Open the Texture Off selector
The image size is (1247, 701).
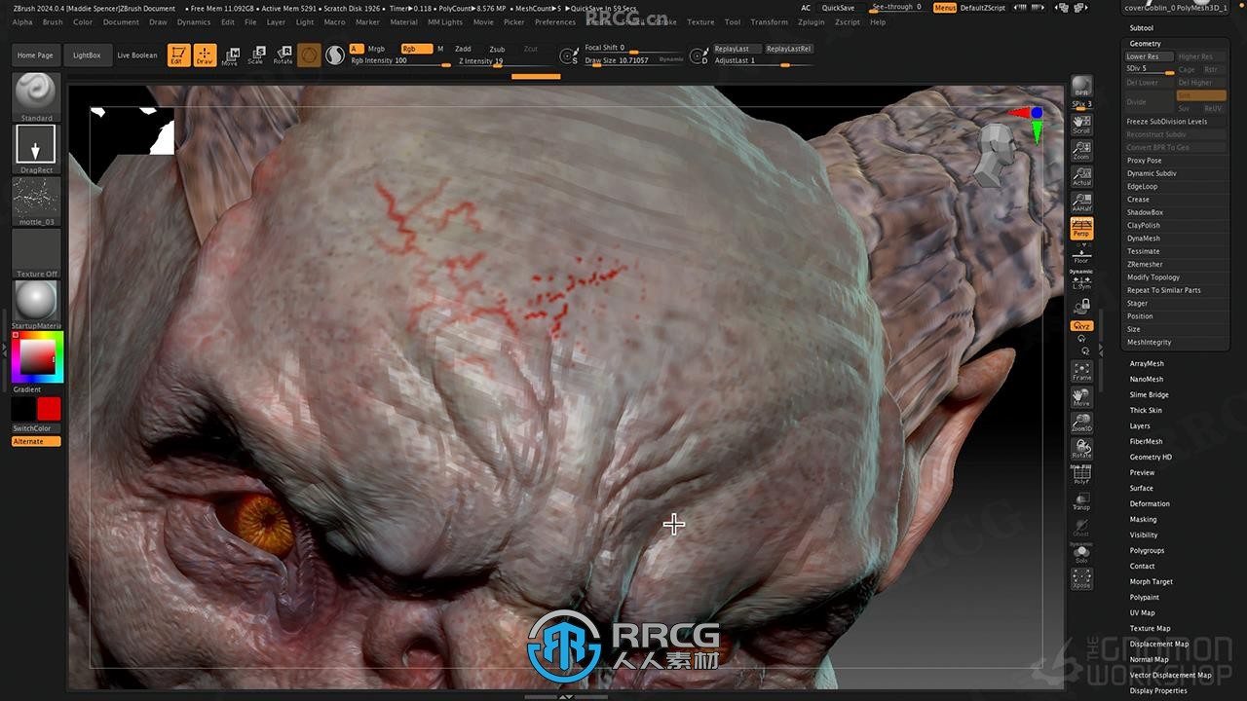(x=36, y=253)
